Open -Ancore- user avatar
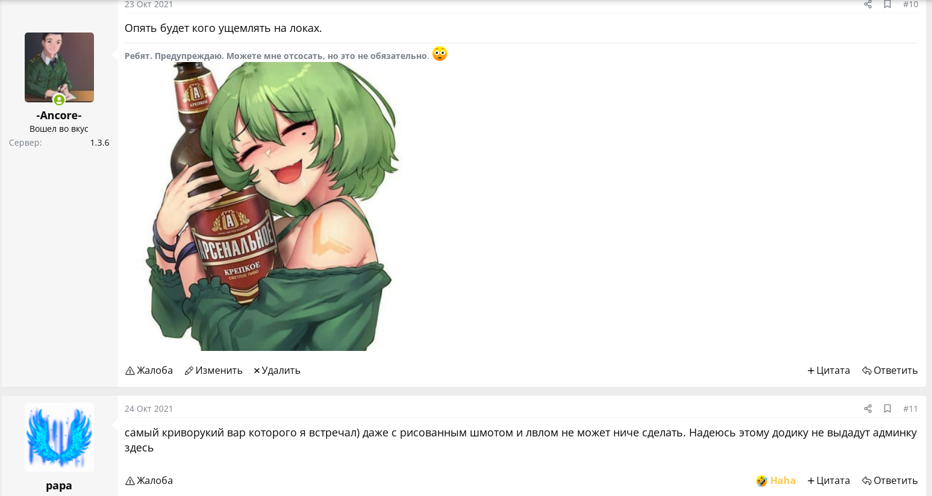 [59, 67]
